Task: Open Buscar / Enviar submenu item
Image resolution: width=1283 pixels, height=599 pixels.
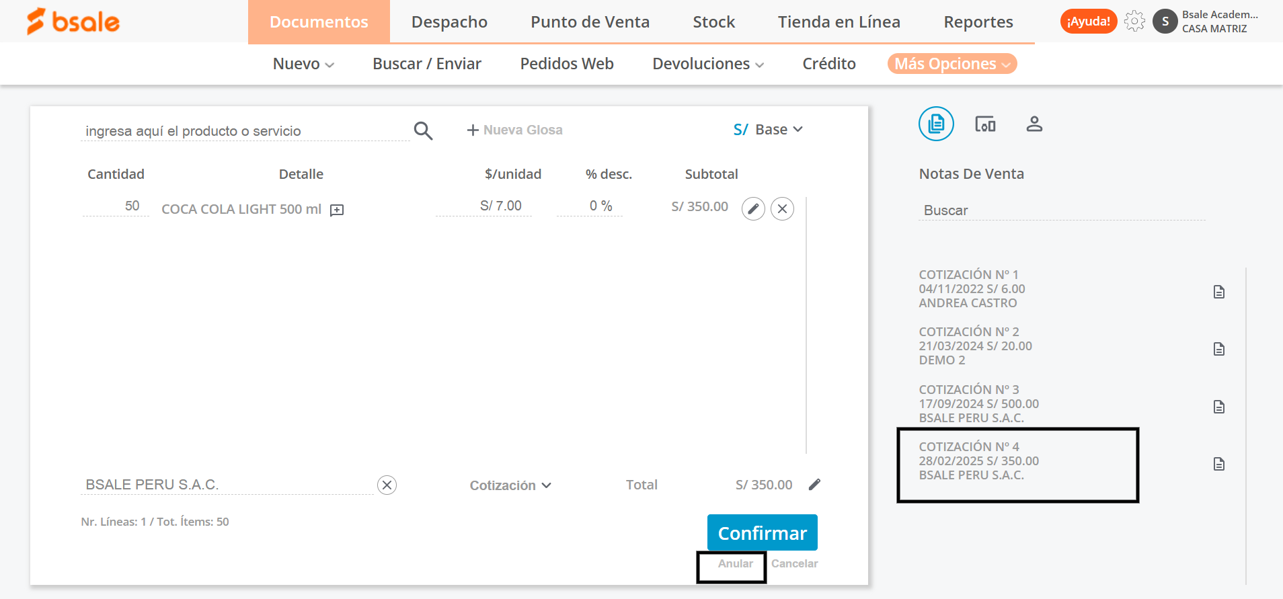Action: tap(427, 64)
